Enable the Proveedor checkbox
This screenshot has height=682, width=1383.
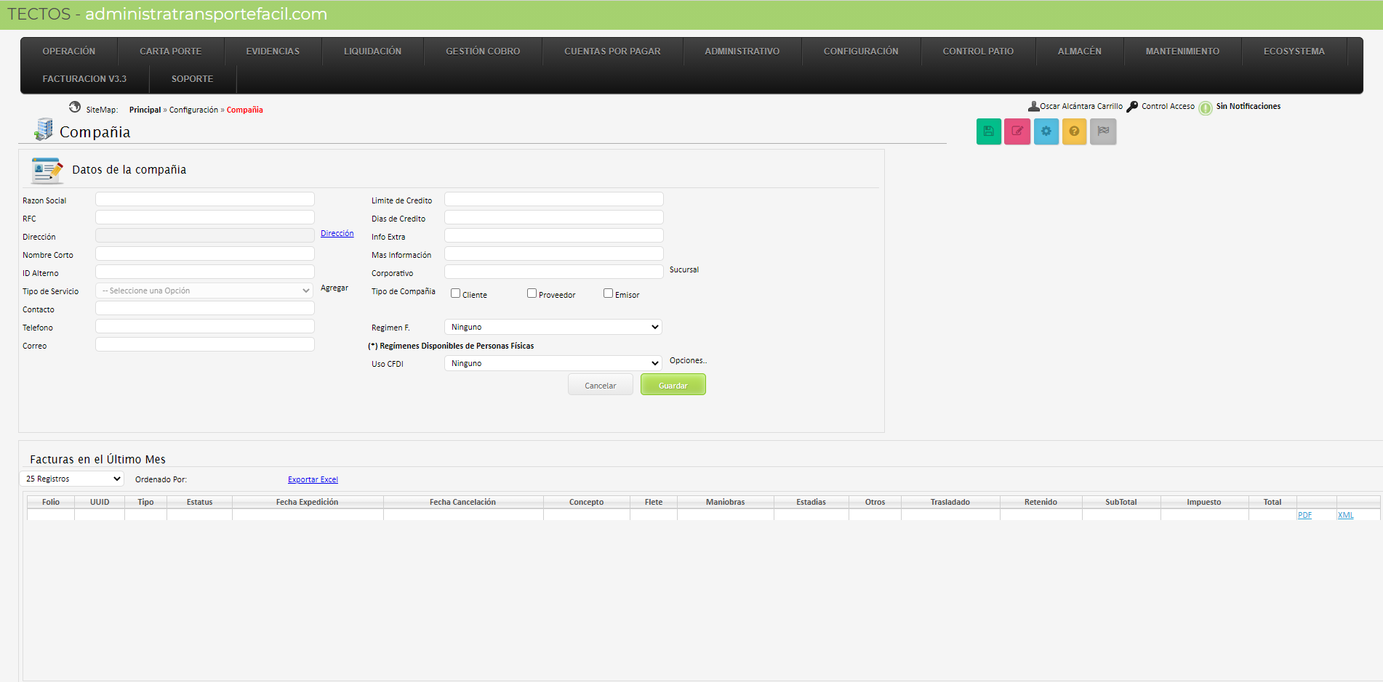click(x=532, y=293)
